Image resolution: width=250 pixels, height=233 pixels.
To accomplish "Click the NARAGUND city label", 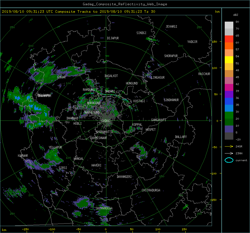I will tap(94, 103).
